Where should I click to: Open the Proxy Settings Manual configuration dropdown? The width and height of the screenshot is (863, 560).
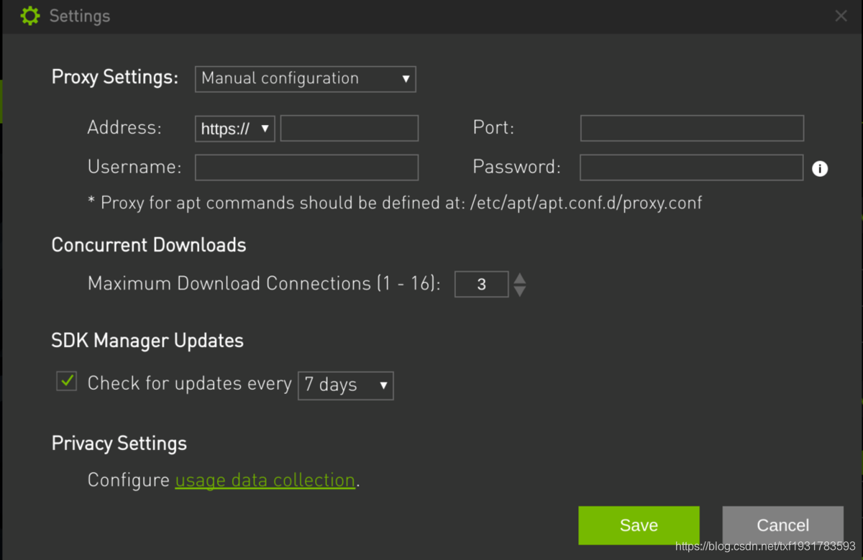(306, 78)
